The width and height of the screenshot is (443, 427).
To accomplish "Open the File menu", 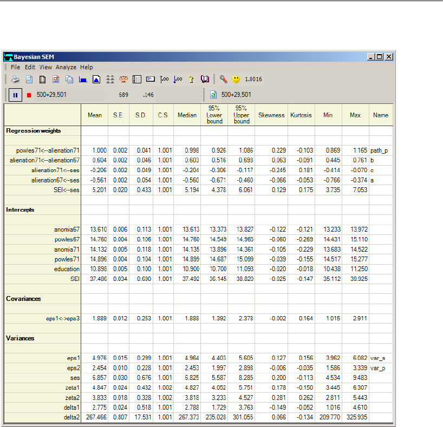I will coord(15,67).
